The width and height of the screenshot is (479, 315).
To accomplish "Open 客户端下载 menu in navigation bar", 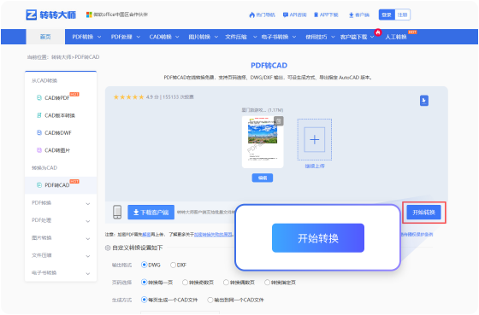I will pos(357,37).
